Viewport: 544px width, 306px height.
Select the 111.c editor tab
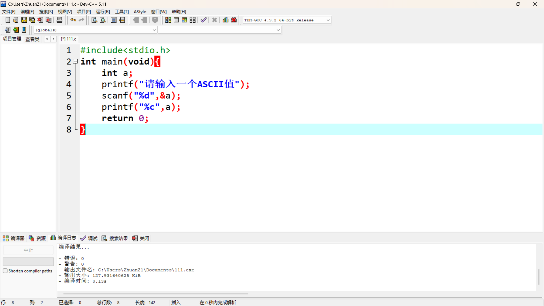point(69,39)
